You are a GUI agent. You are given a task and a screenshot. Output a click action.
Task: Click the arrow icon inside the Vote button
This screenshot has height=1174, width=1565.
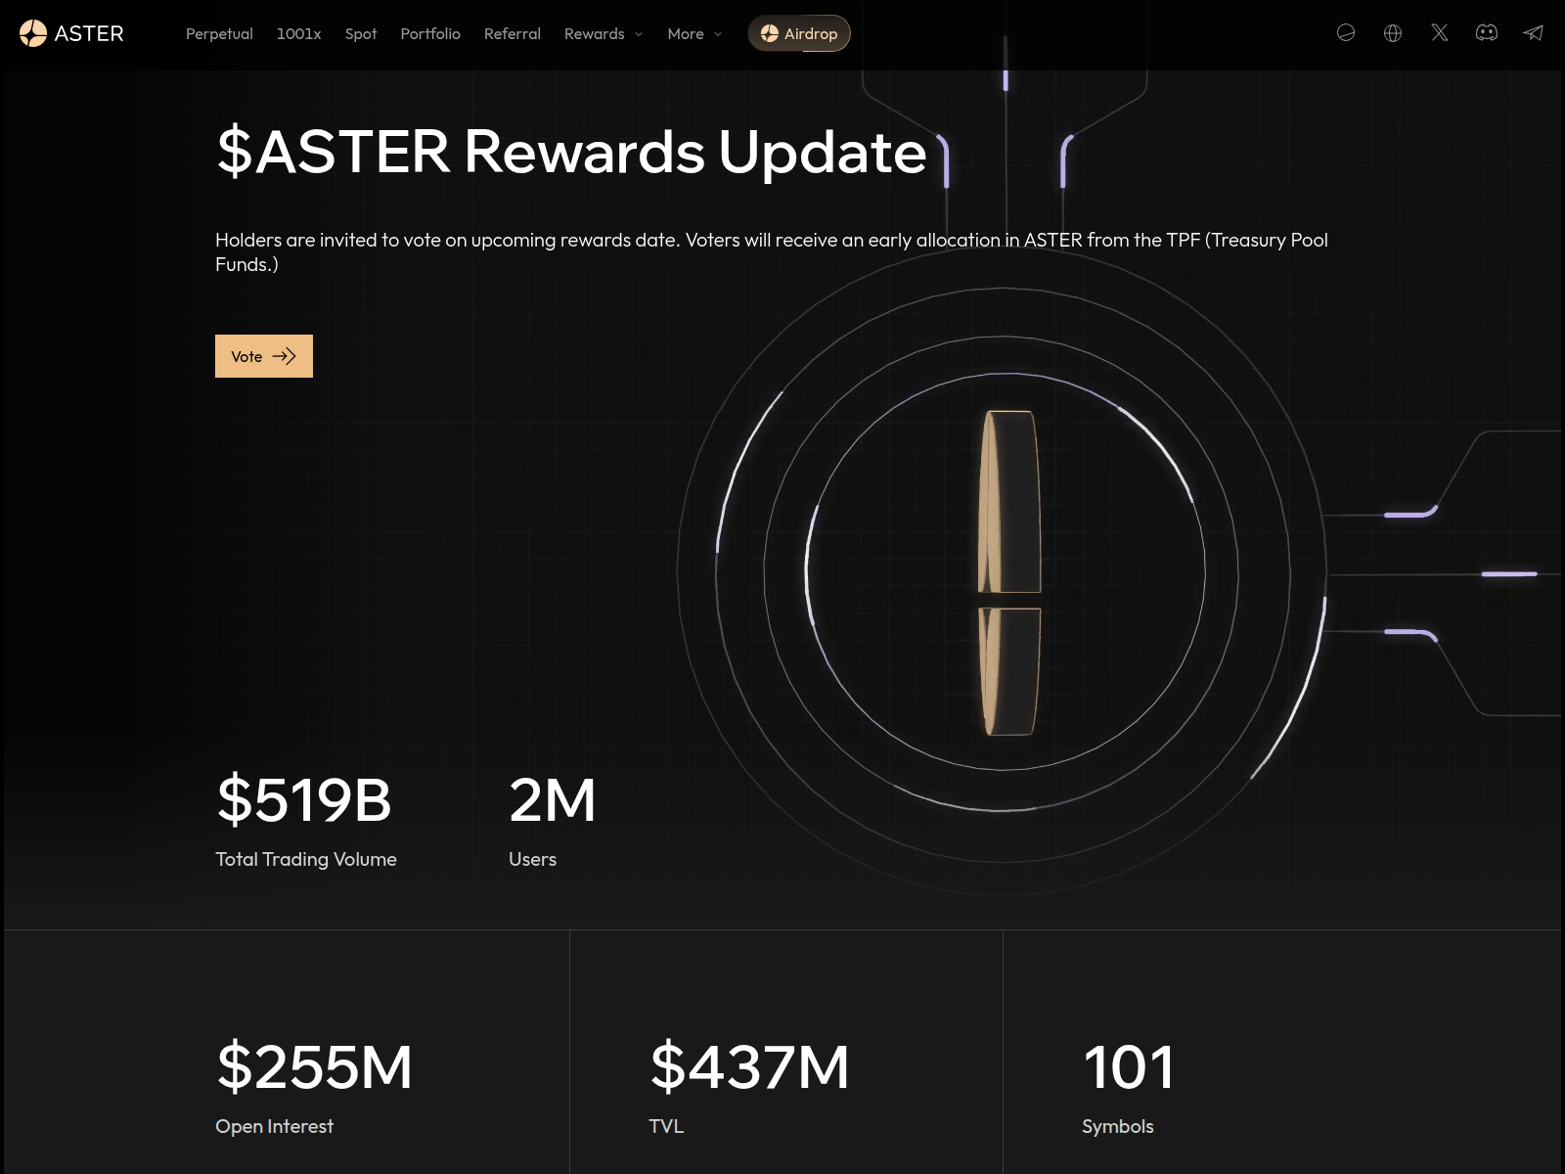pos(285,356)
